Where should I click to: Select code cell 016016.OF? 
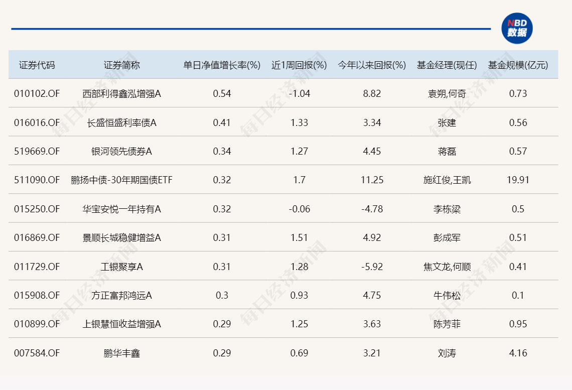[37, 122]
